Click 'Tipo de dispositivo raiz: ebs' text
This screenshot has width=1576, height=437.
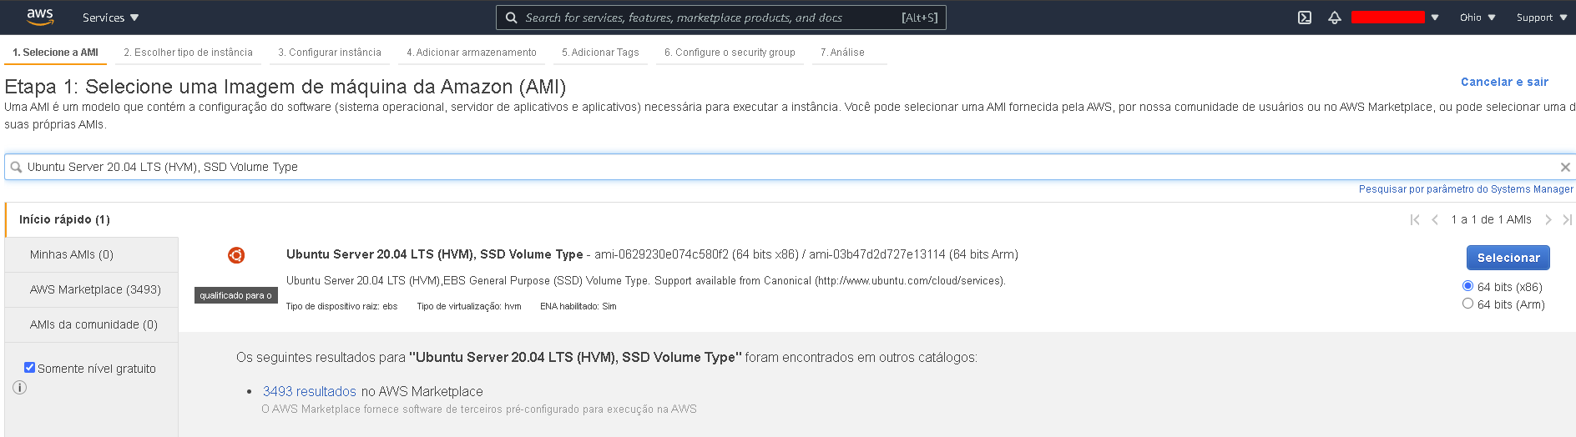coord(341,306)
